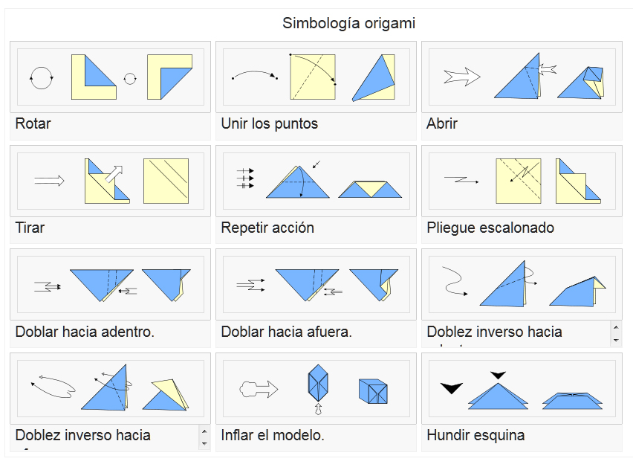Click the Abrir hollow wavy arrow symbol
Screen dimensions: 633x470
462,77
